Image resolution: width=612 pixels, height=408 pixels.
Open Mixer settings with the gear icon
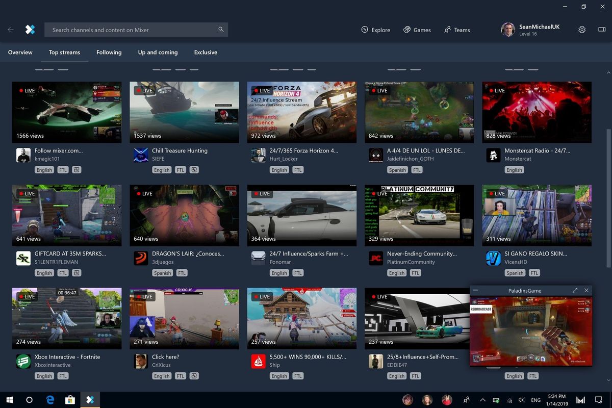coord(582,30)
